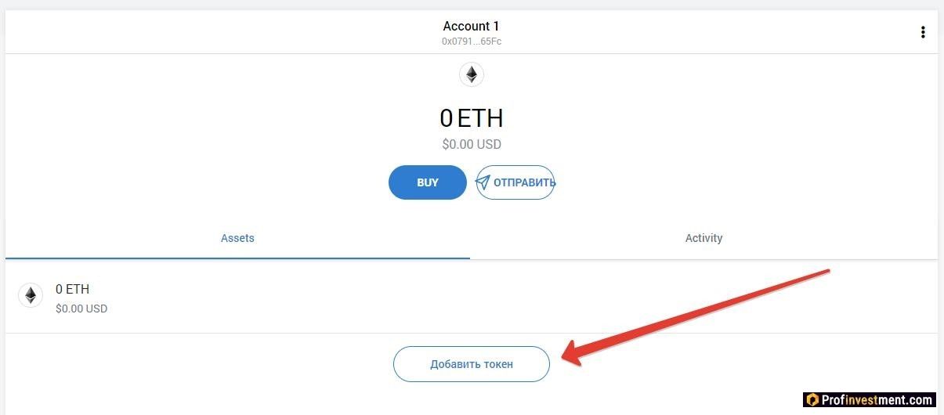The height and width of the screenshot is (415, 944).
Task: Switch to the Assets tab
Action: pos(237,238)
